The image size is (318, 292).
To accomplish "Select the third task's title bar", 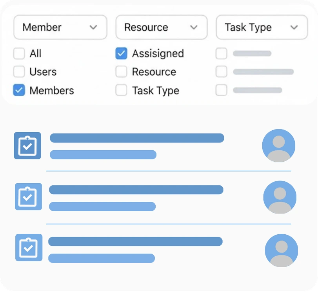I will 135,241.
